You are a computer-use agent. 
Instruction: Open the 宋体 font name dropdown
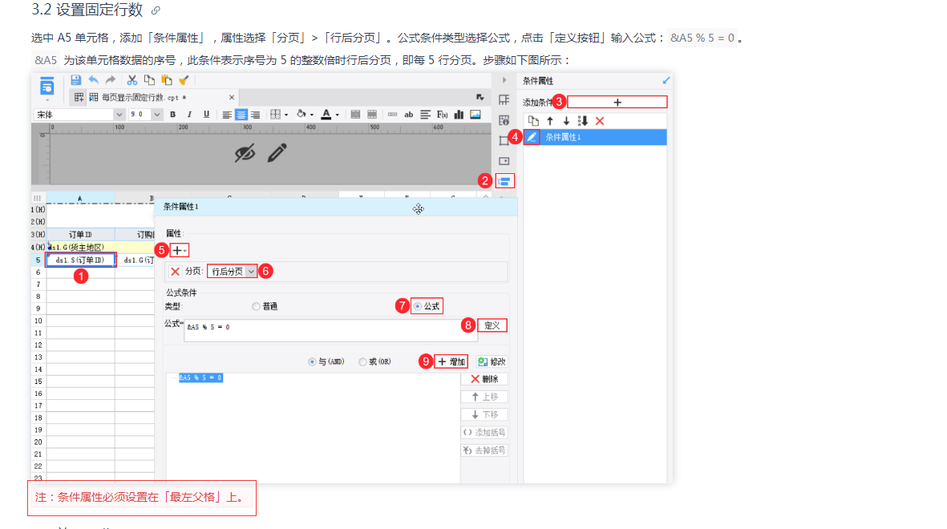79,114
